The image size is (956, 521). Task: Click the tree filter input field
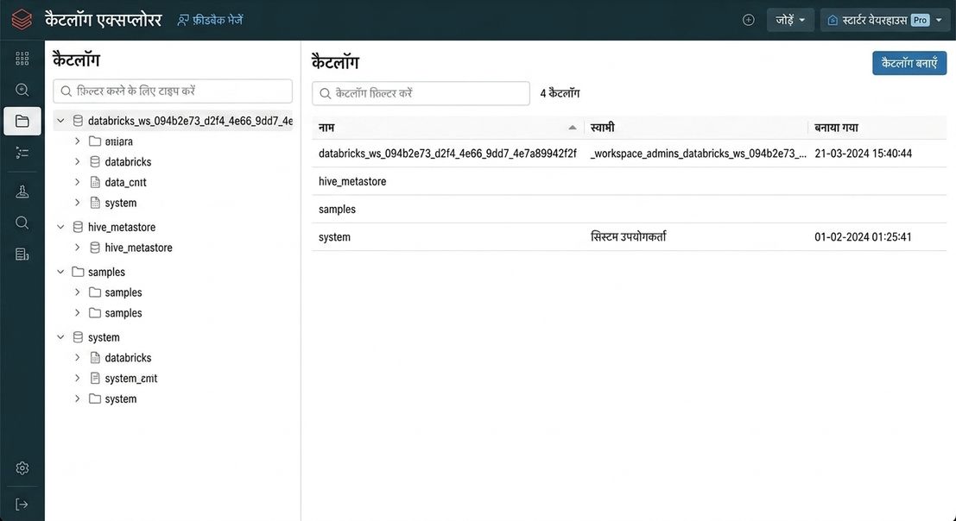point(173,91)
